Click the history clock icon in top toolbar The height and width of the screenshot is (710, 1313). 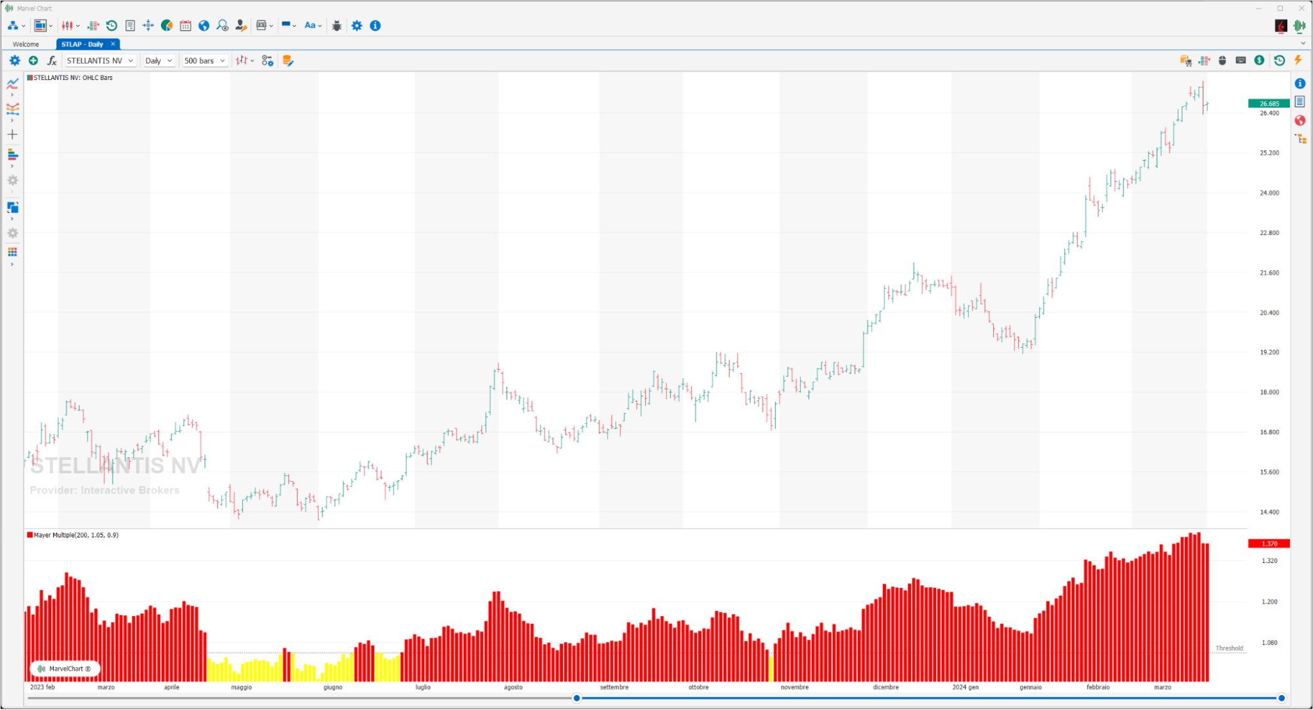pyautogui.click(x=112, y=26)
